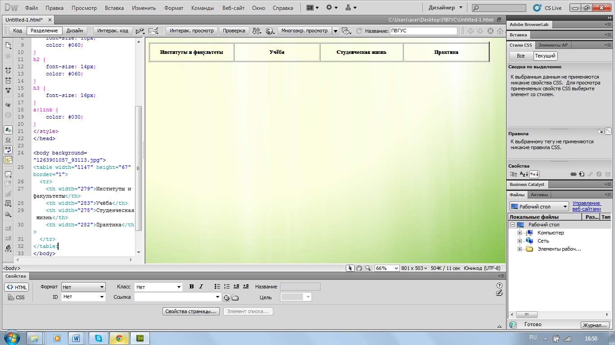The width and height of the screenshot is (615, 345).
Task: Click the Журнал... button in Files panel
Action: [x=595, y=325]
